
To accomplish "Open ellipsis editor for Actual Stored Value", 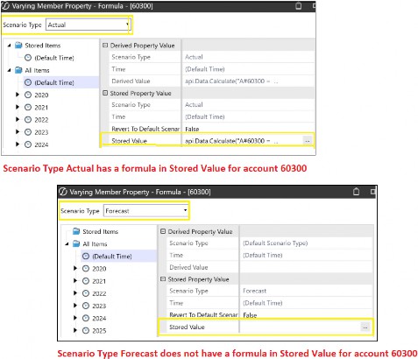I will [307, 141].
